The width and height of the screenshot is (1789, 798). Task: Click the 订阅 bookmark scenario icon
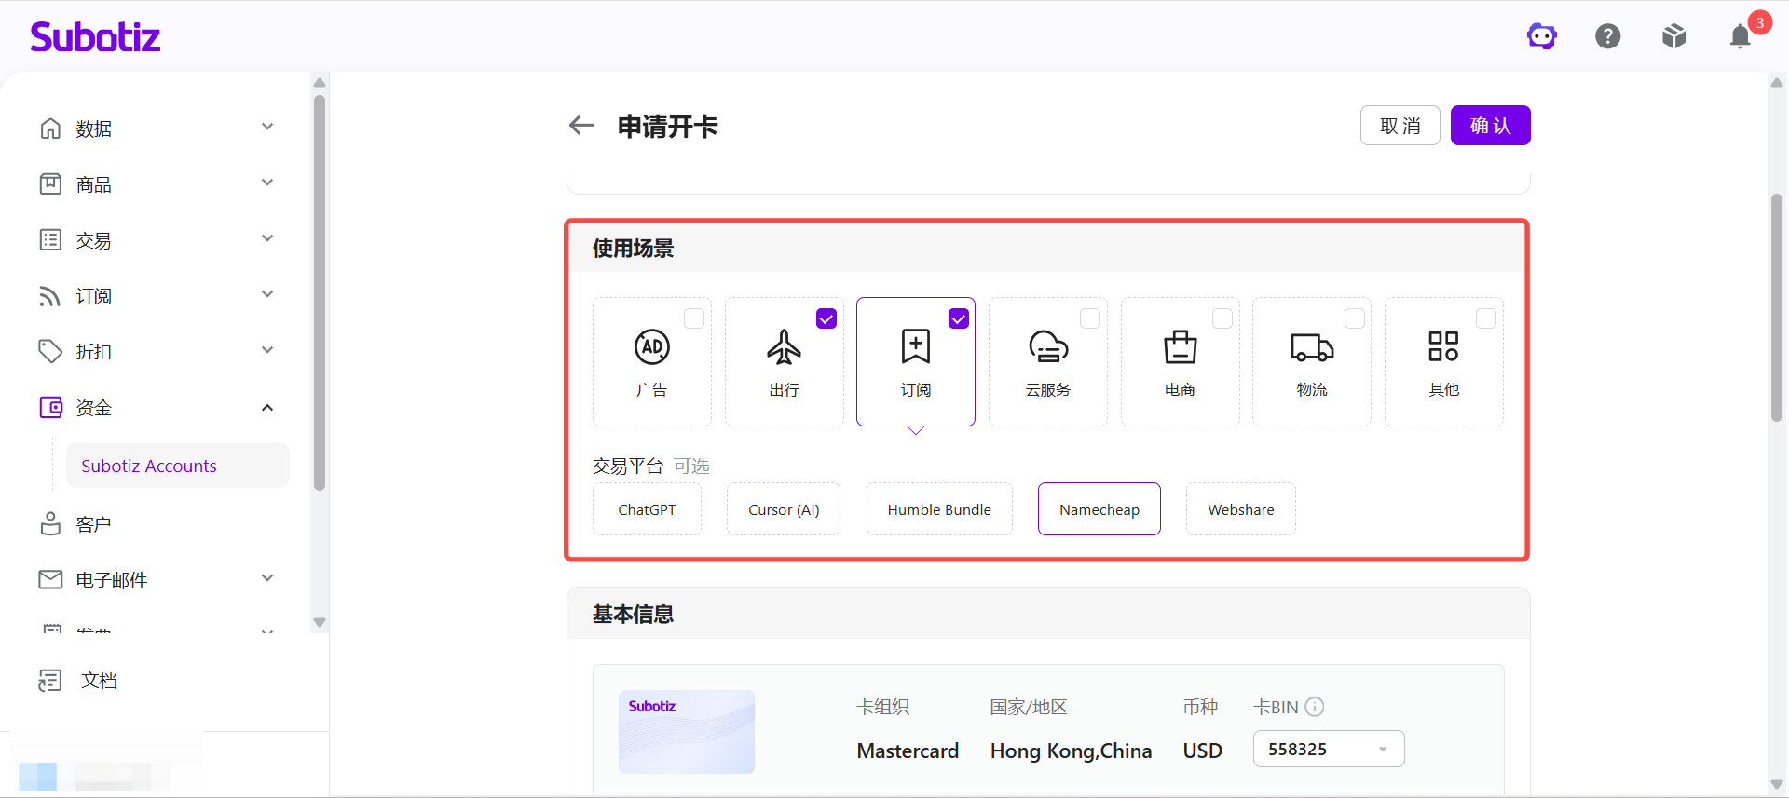pos(916,346)
